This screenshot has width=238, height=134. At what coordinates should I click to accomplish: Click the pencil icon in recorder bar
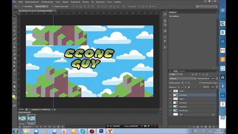click(149, 126)
